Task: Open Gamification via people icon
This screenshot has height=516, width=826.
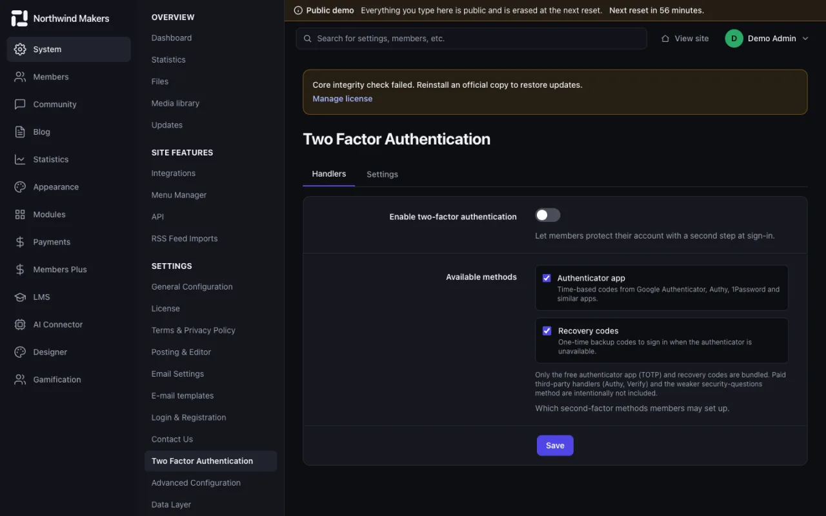Action: pyautogui.click(x=20, y=379)
